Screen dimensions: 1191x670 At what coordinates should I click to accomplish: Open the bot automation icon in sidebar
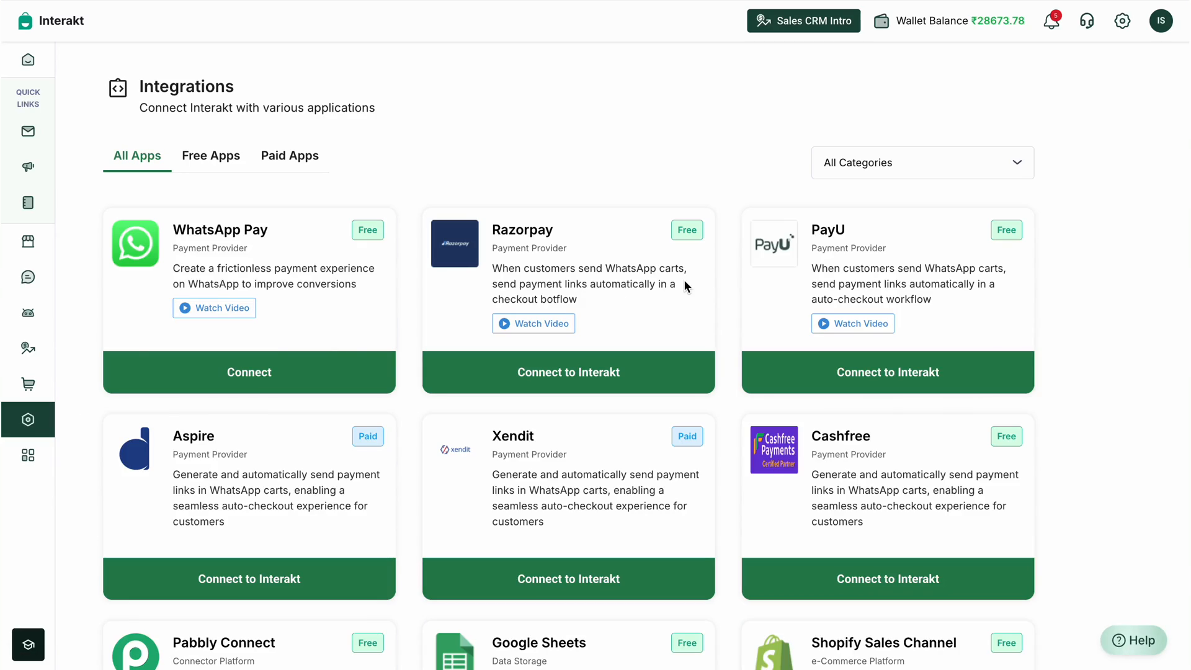coord(28,313)
